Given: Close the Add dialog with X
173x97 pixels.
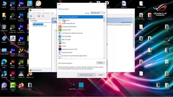Looking at the screenshot, I should [105, 4].
